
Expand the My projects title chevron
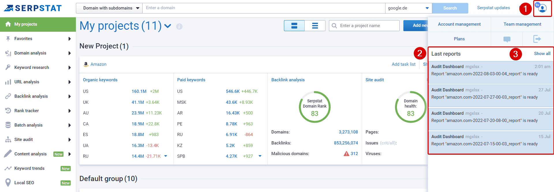[x=168, y=26]
